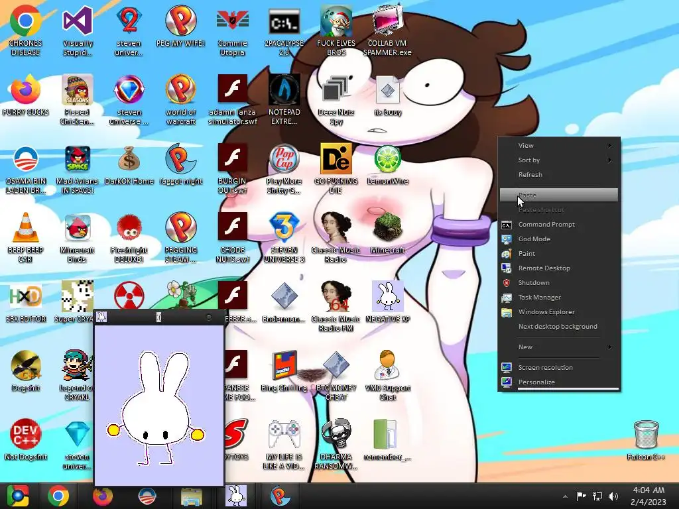Screen dimensions: 679x509
Task: Open the BEEP BEEP CAR cone icon
Action: click(x=26, y=228)
